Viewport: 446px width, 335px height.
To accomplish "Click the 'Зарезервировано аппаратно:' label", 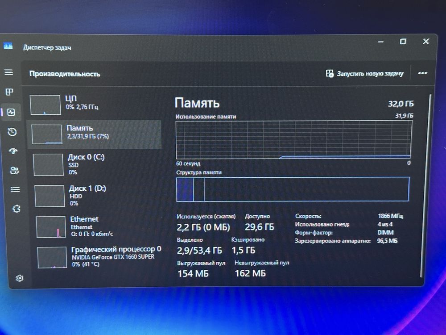I will point(333,241).
